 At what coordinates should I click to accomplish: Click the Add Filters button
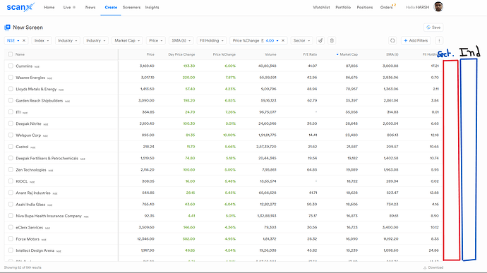(416, 41)
